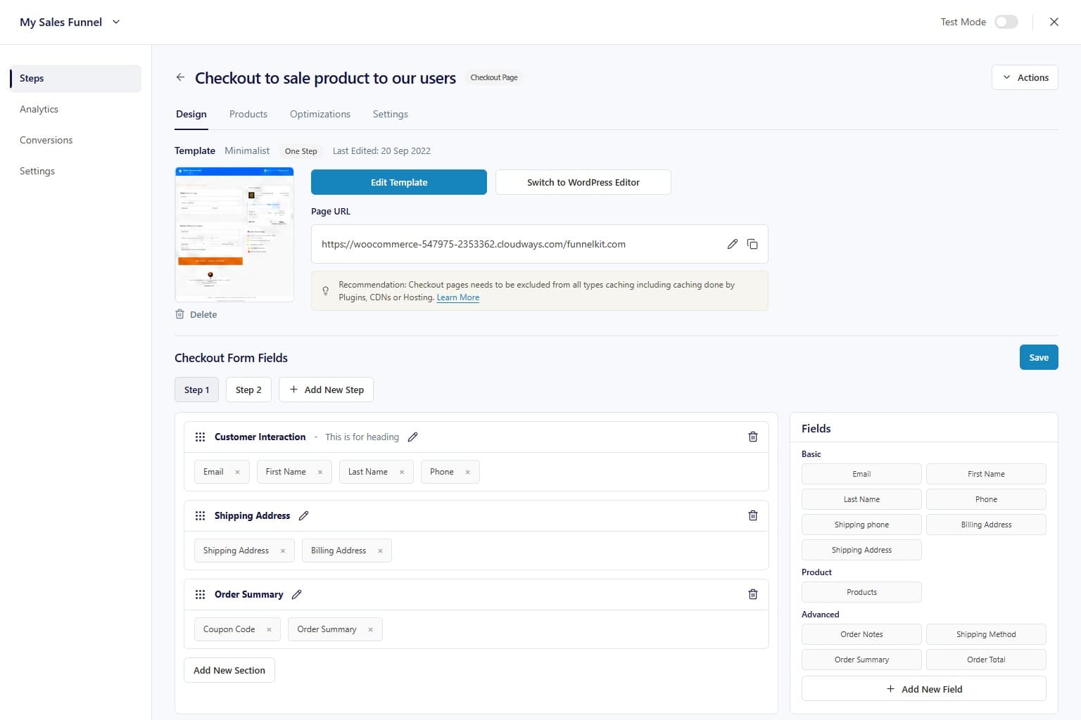The height and width of the screenshot is (720, 1081).
Task: Click drag handle of Shipping Address section
Action: click(200, 515)
